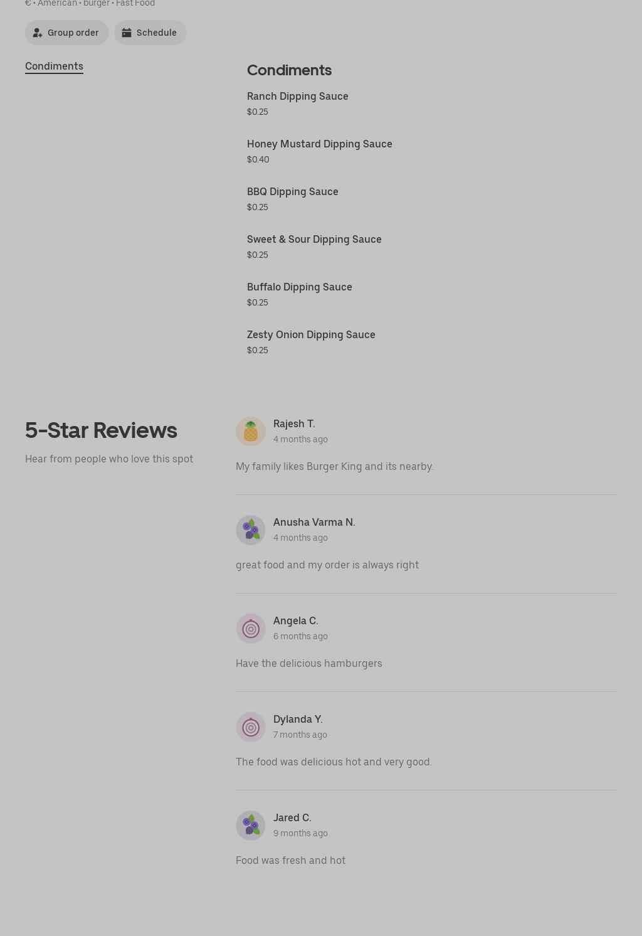The width and height of the screenshot is (642, 936).
Task: Click reviewer name Rajesh T.
Action: click(294, 423)
